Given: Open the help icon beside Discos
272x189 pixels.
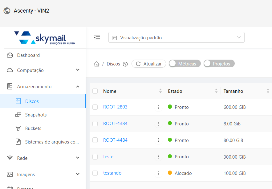Looking at the screenshot, I should click(125, 64).
